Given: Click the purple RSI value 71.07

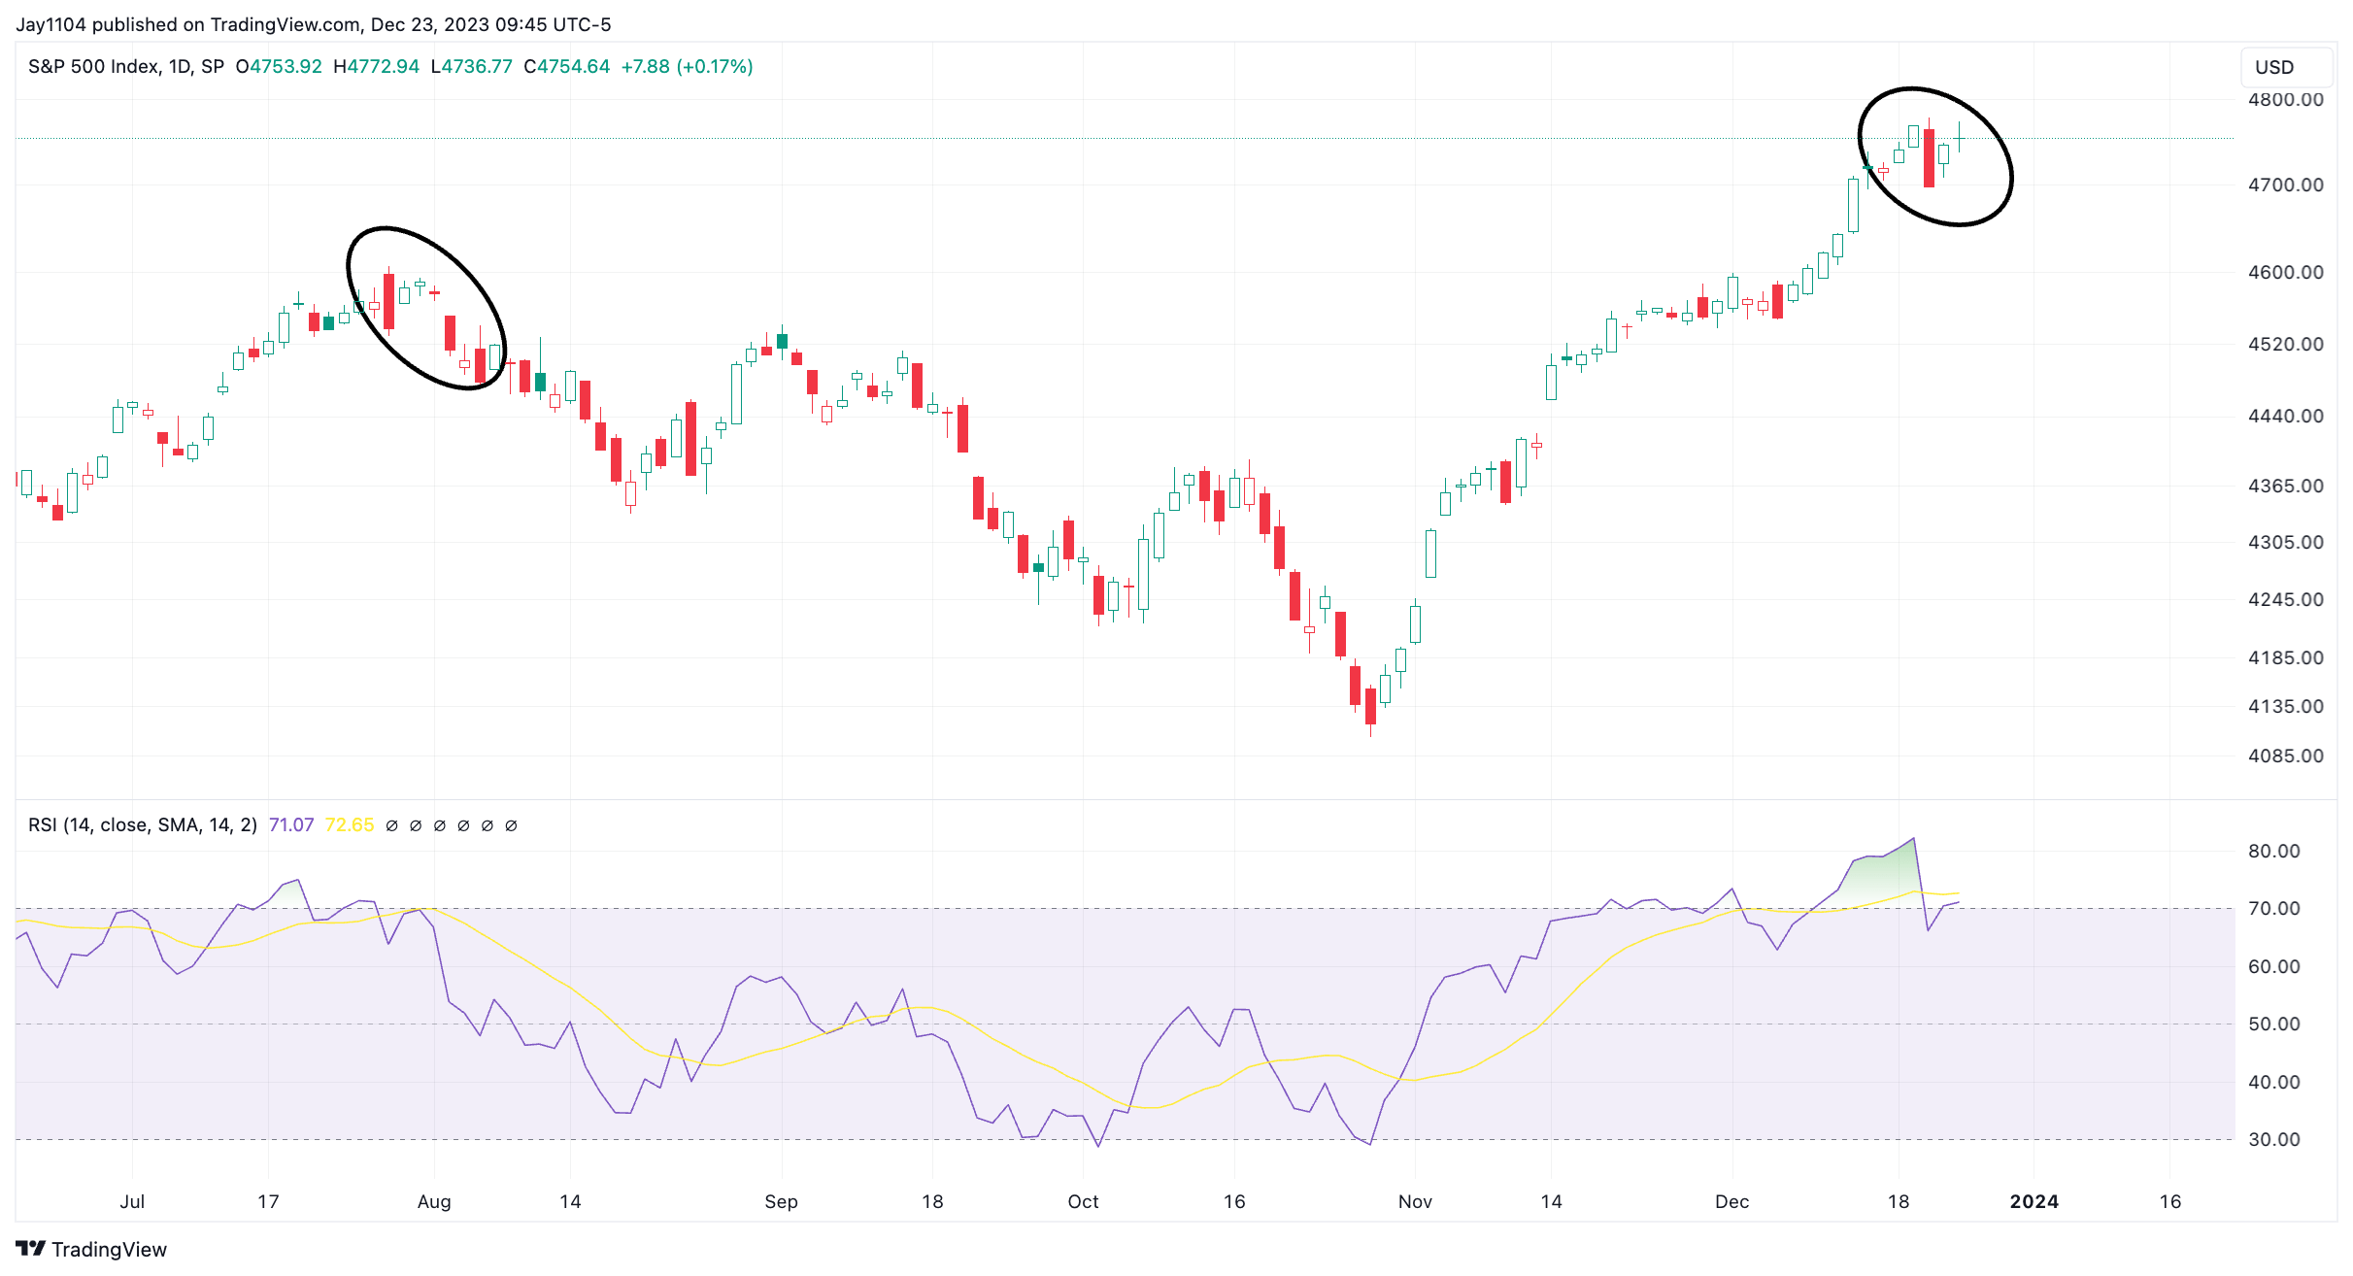Looking at the screenshot, I should (x=291, y=825).
